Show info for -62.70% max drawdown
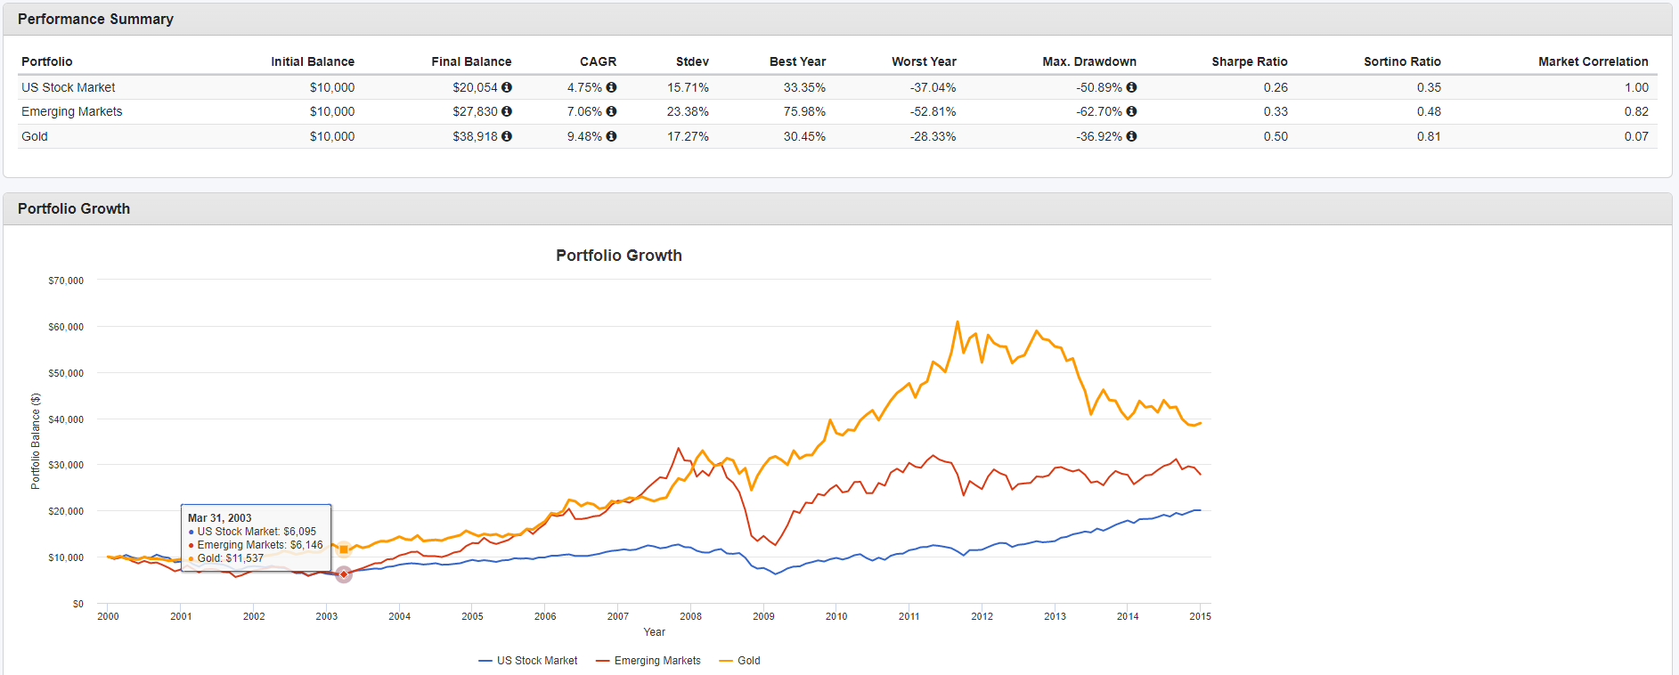 pyautogui.click(x=1131, y=111)
